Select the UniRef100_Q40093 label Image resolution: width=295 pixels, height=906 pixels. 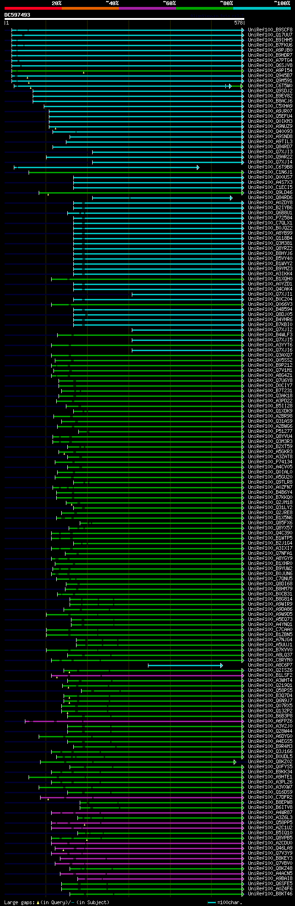point(270,132)
